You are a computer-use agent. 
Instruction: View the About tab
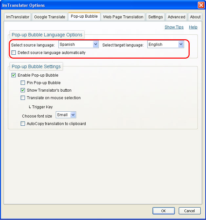pos(195,17)
